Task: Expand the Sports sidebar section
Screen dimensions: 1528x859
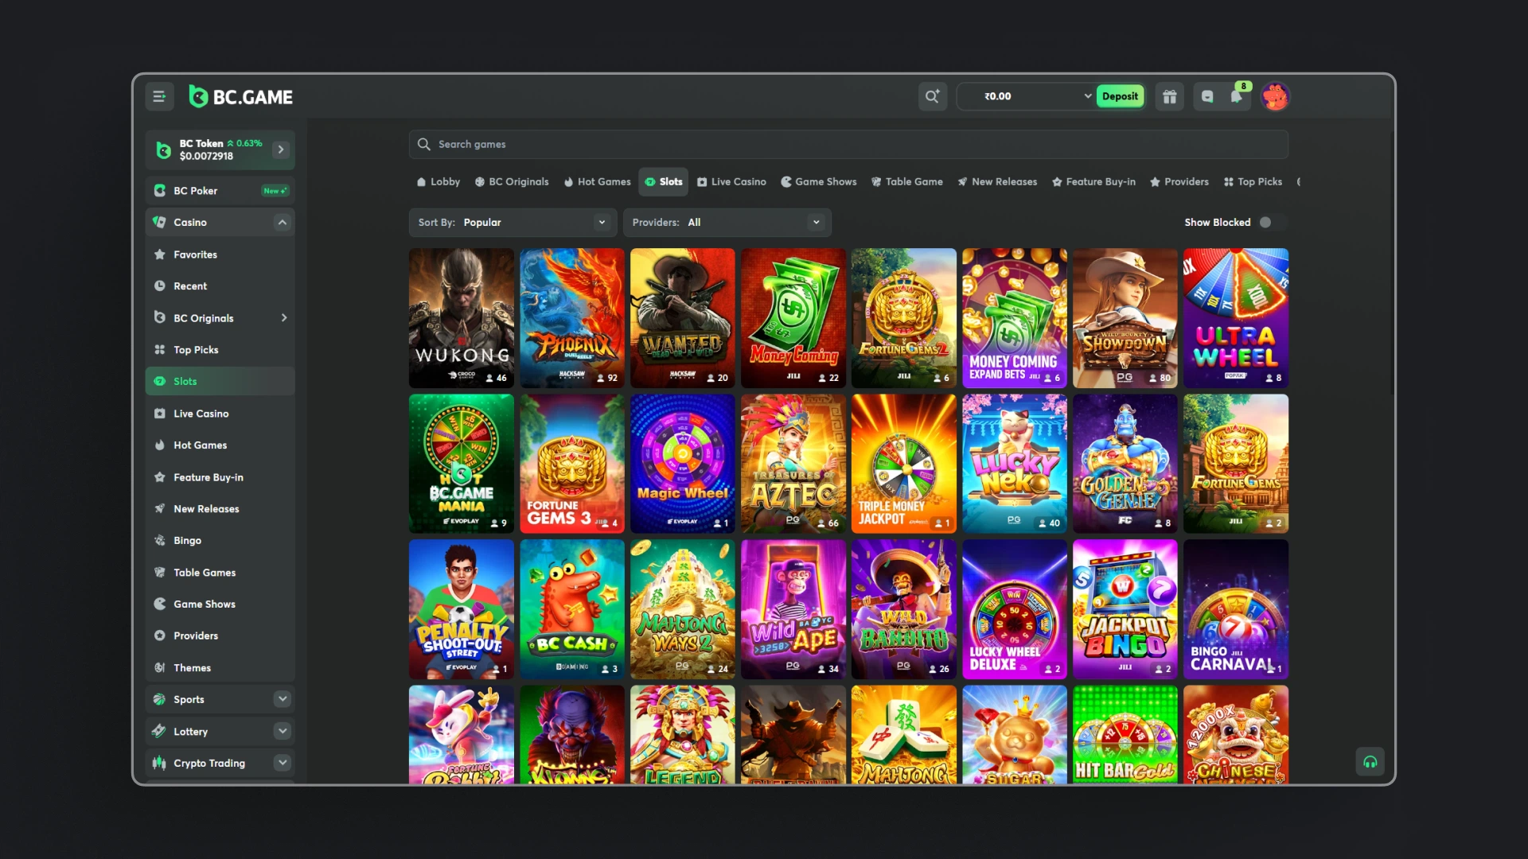Action: coord(282,699)
